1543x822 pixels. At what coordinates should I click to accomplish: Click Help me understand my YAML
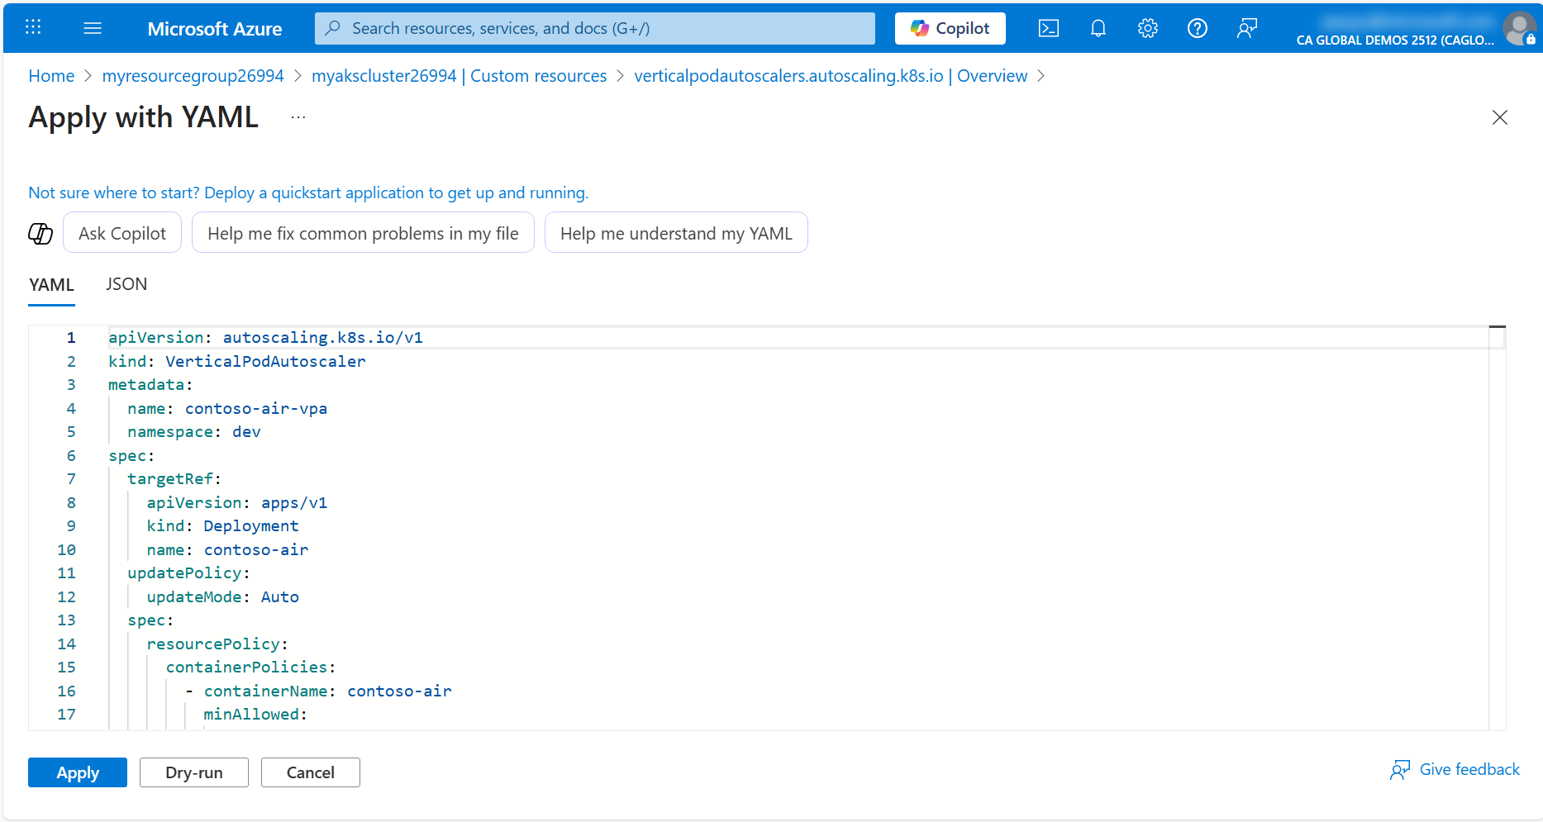[675, 234]
